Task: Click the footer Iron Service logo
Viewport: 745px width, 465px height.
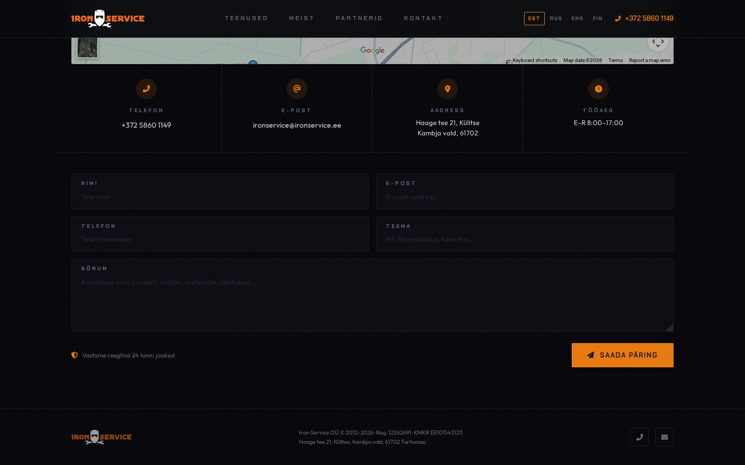Action: click(101, 437)
